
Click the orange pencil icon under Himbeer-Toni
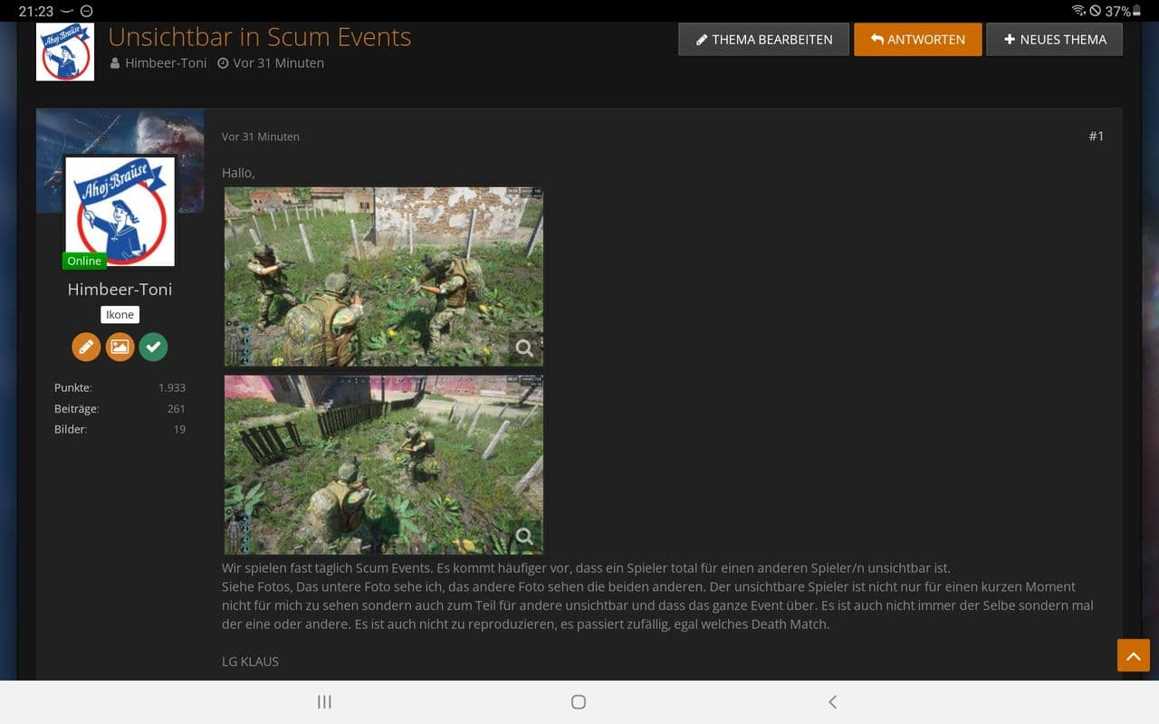pyautogui.click(x=86, y=347)
